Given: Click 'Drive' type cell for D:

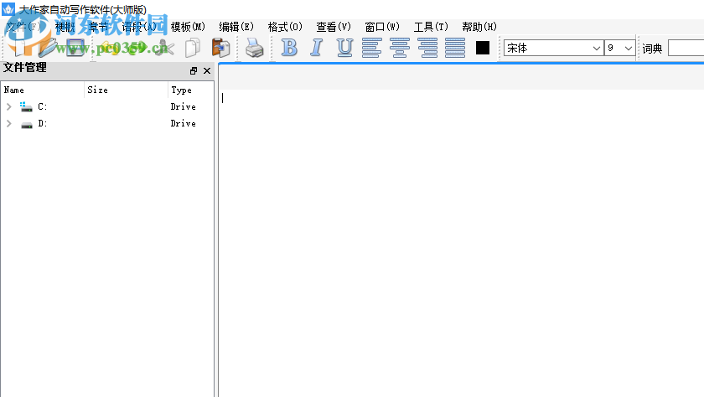Looking at the screenshot, I should 184,123.
